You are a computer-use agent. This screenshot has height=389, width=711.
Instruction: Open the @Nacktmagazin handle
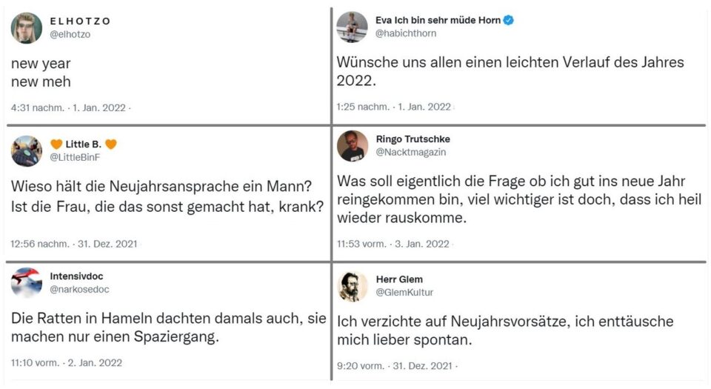(411, 152)
